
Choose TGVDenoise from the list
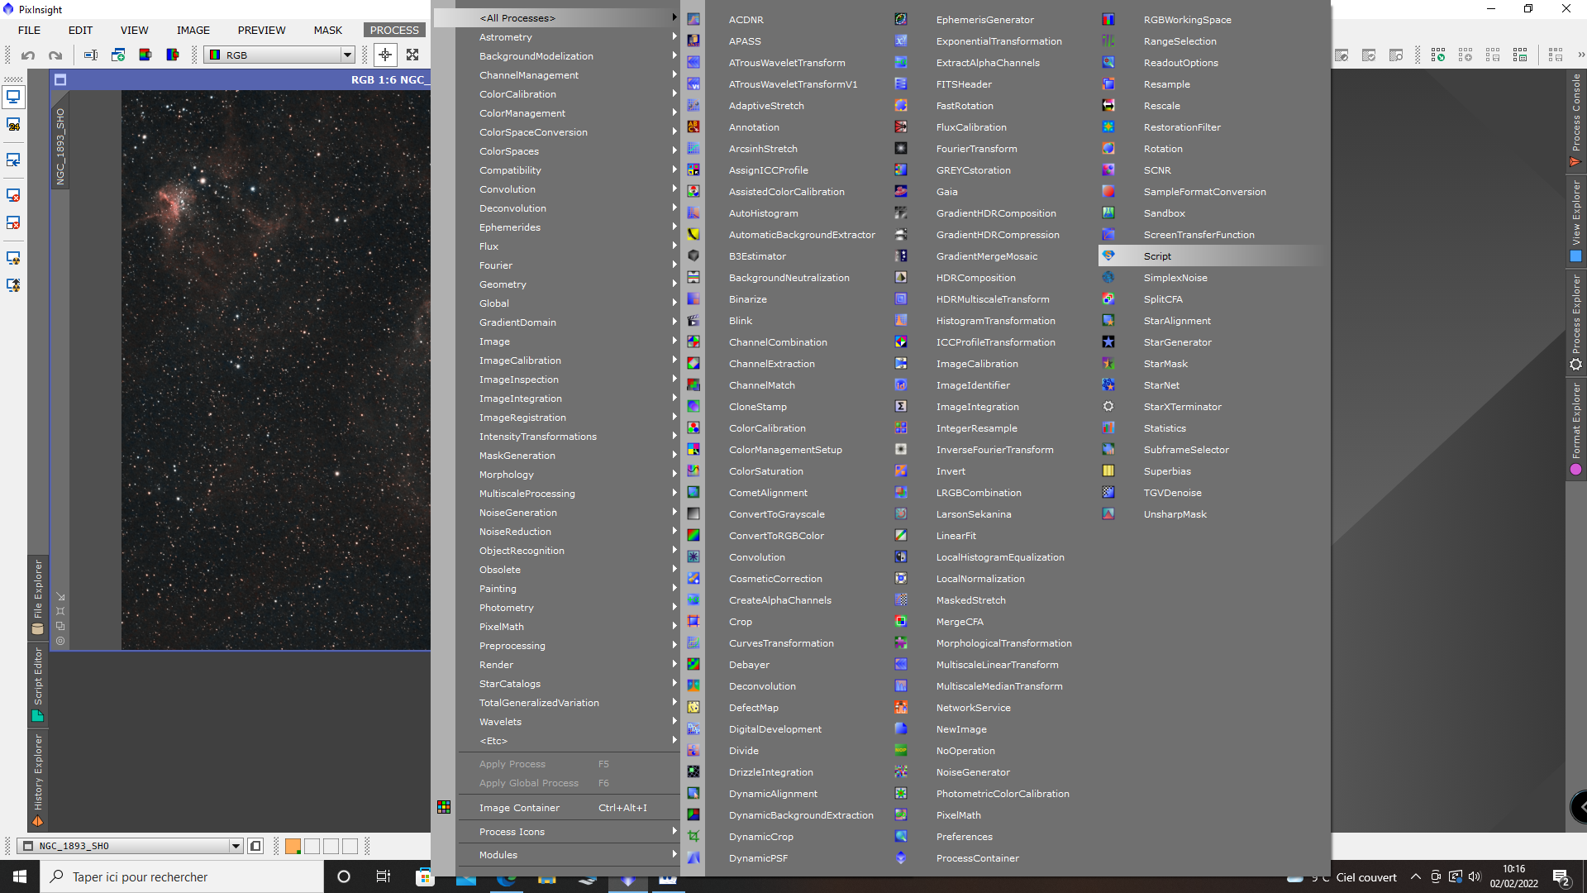pyautogui.click(x=1172, y=493)
